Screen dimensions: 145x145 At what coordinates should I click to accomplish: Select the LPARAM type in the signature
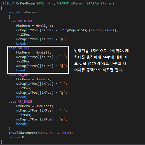point(93,3)
